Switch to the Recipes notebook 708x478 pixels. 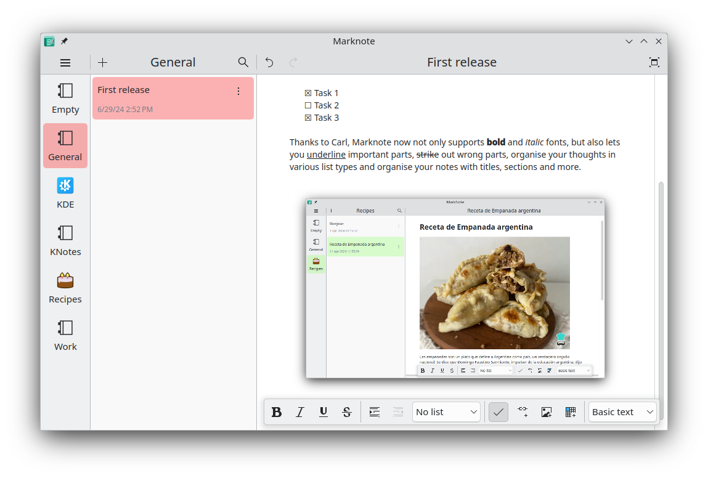click(x=65, y=289)
